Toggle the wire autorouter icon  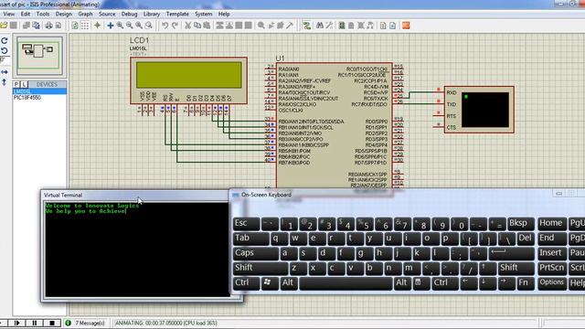point(307,26)
